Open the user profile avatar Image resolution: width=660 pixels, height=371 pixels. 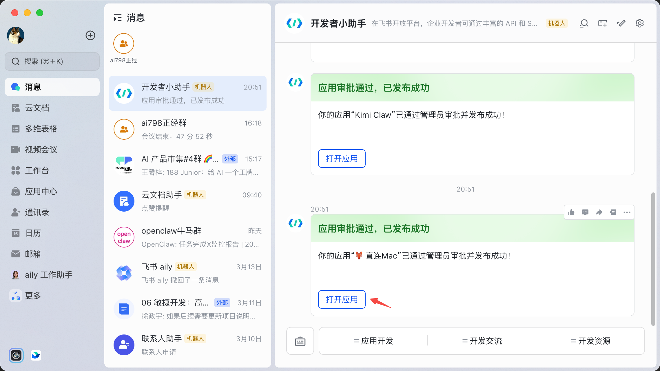(x=16, y=35)
